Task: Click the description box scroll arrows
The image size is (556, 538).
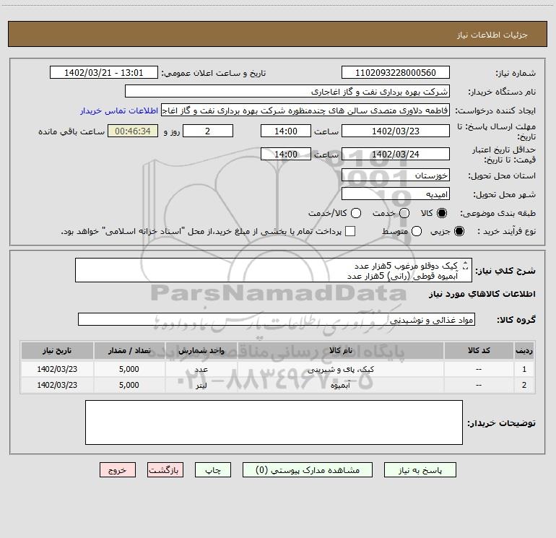Action: pos(466,265)
